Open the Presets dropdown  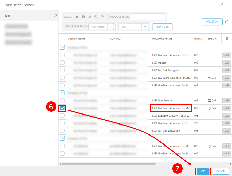coord(212,22)
